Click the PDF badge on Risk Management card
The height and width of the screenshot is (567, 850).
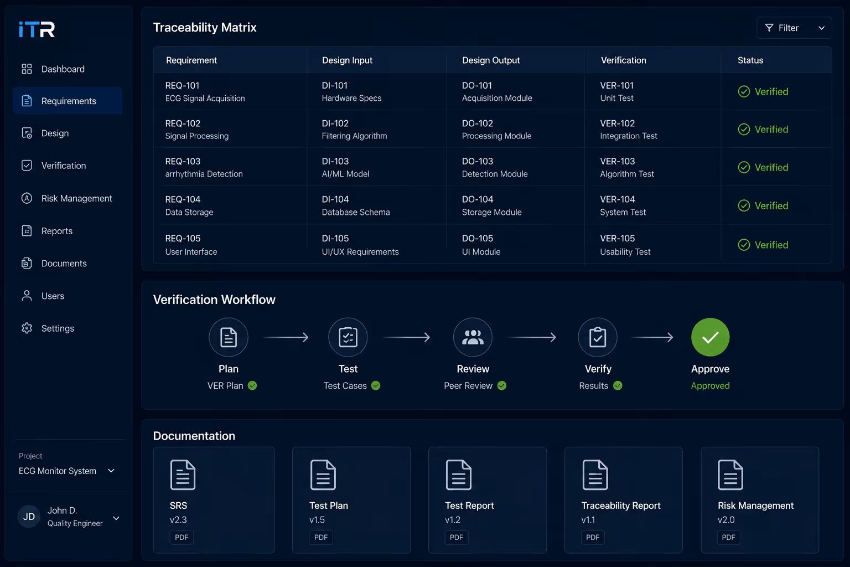click(729, 537)
